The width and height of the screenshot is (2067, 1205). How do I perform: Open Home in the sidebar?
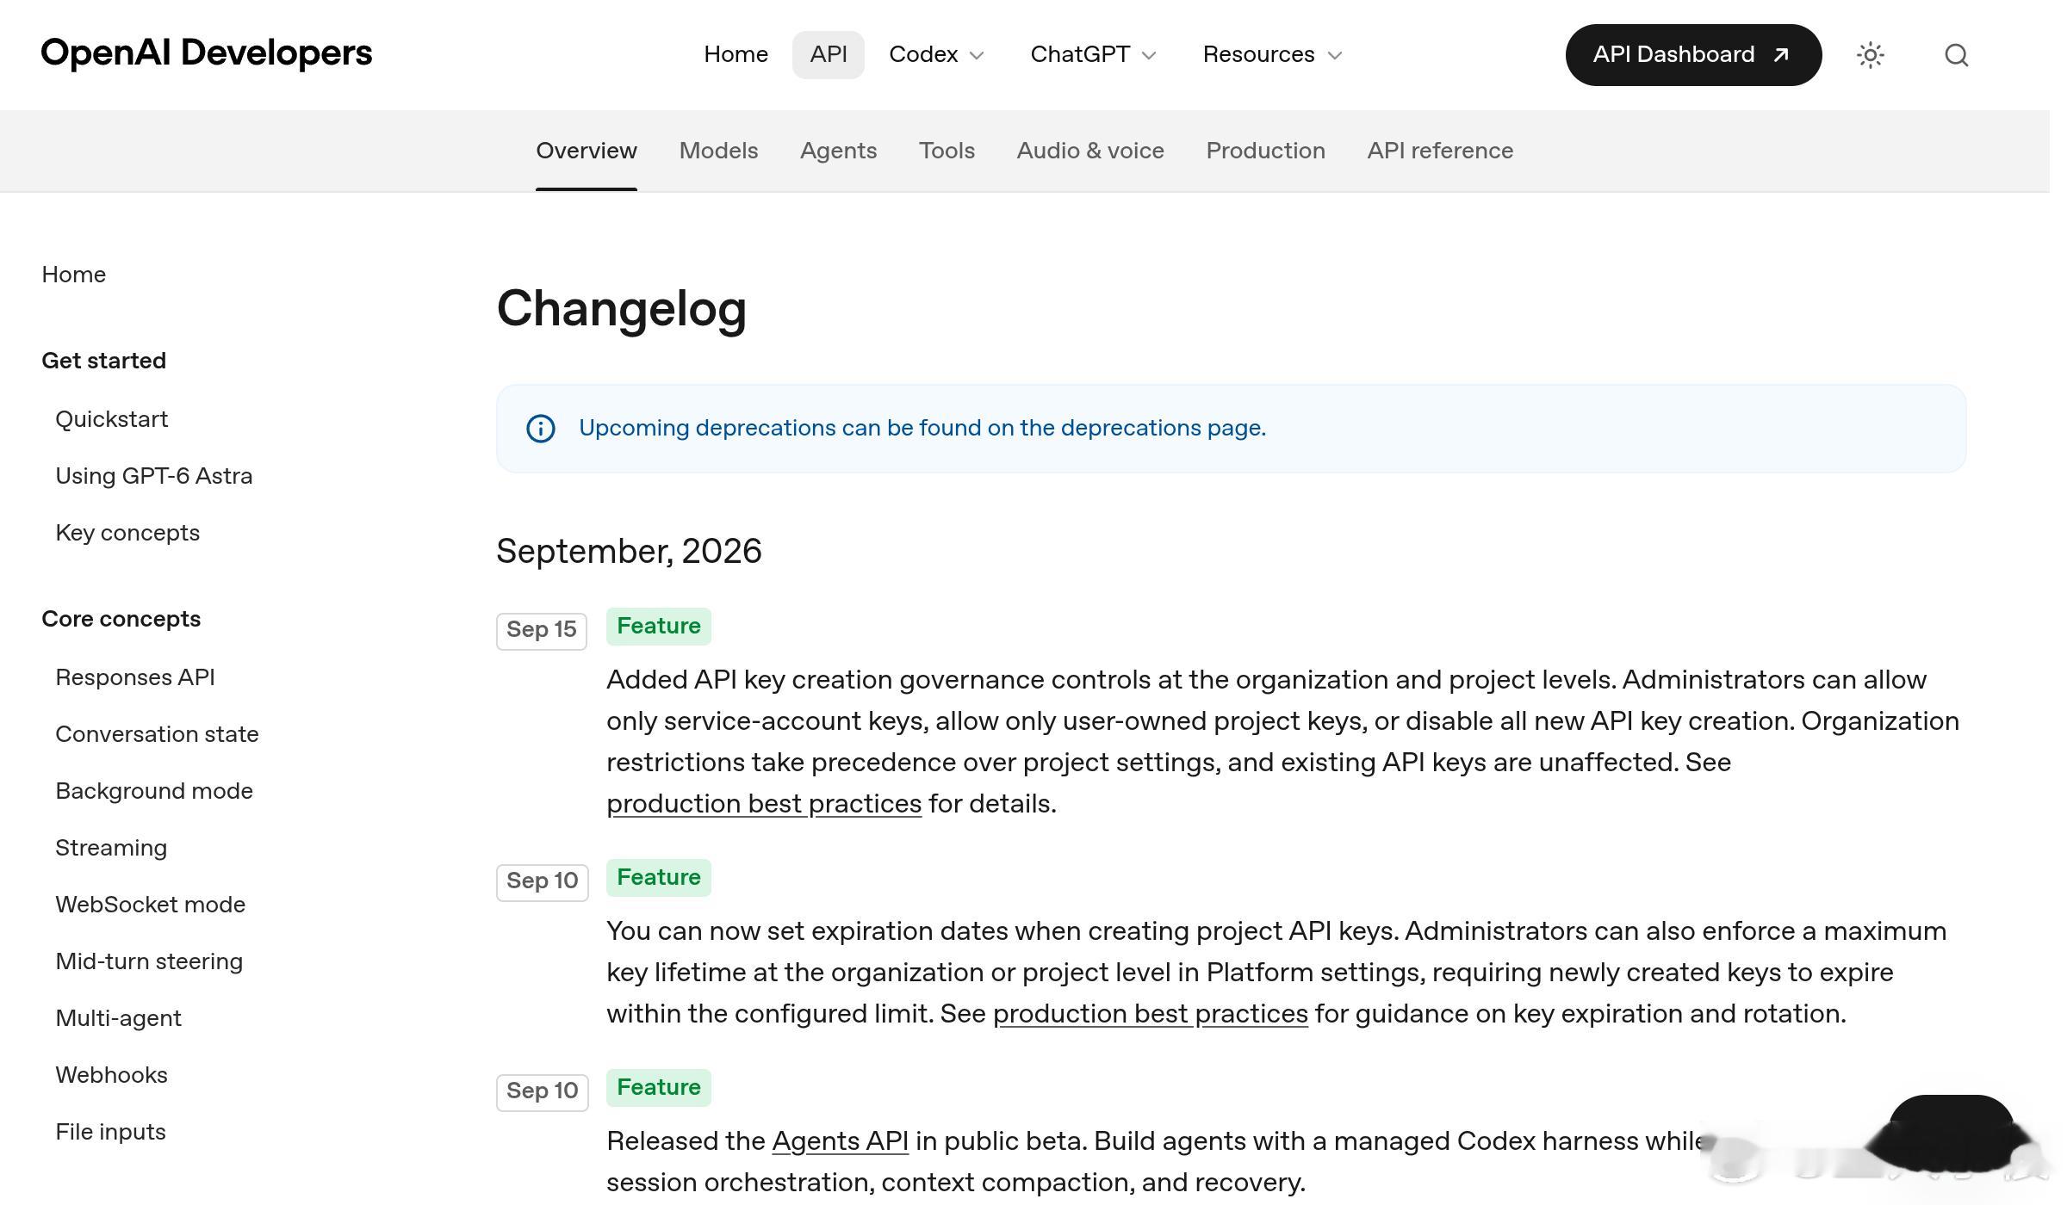(x=74, y=275)
